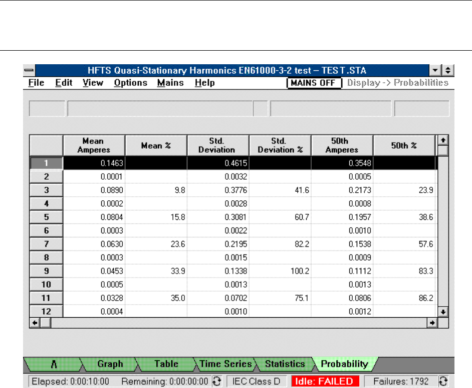Viewport: 472px width, 388px height.
Task: Open the Mains menu
Action: [170, 83]
